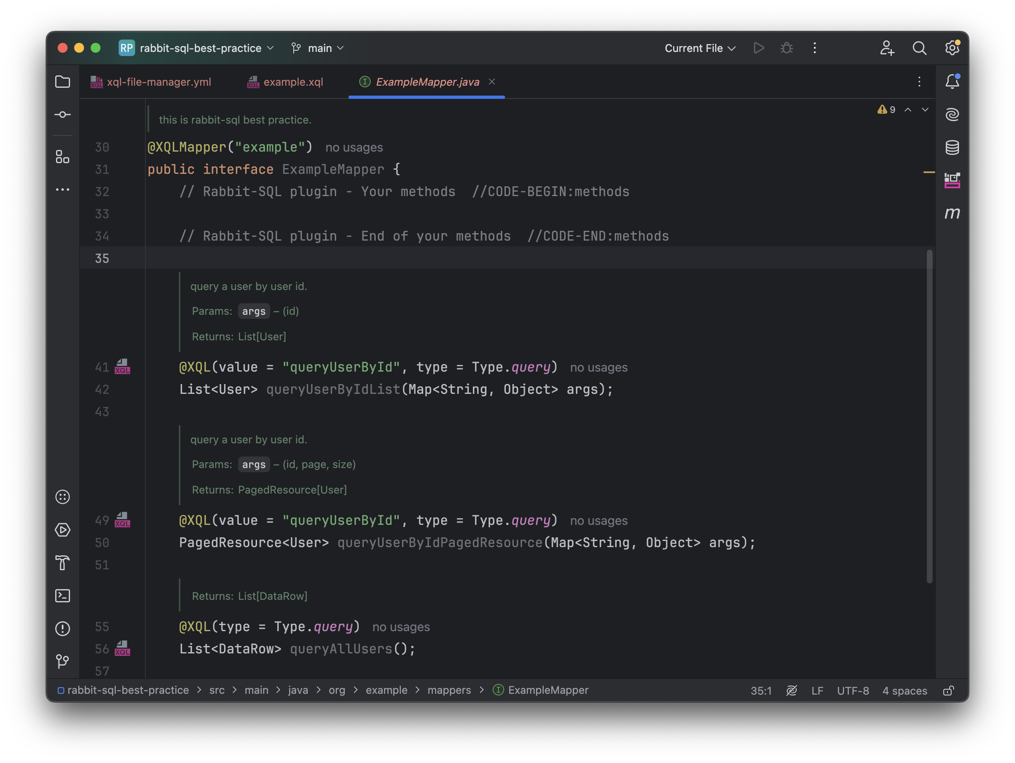Open the rabbit-sql-best-practice project dropdown

click(196, 48)
